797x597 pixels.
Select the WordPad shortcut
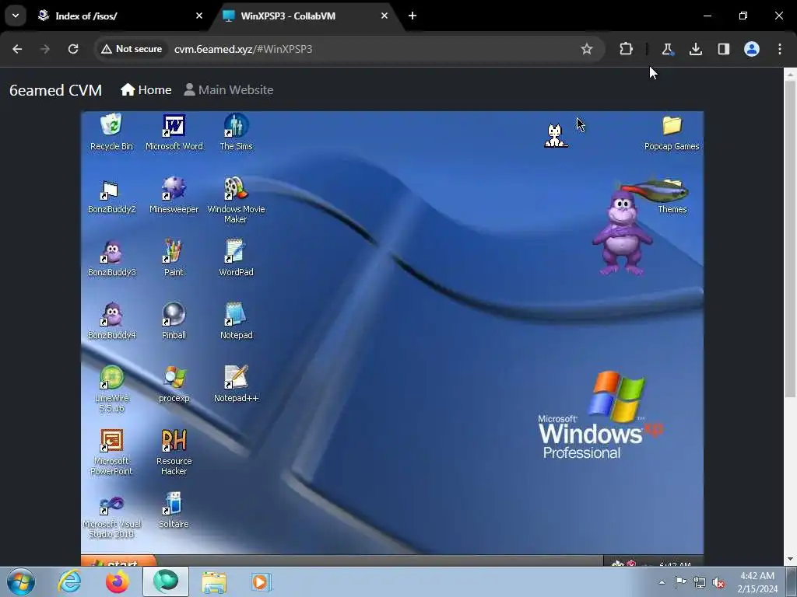(236, 259)
